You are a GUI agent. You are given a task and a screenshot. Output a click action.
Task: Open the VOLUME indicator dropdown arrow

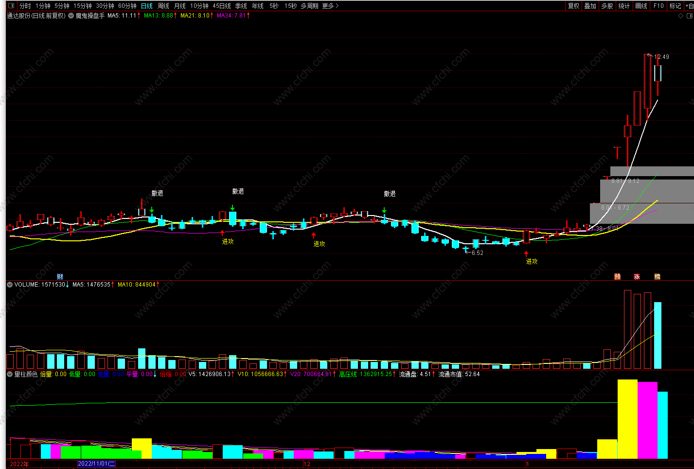coord(10,285)
